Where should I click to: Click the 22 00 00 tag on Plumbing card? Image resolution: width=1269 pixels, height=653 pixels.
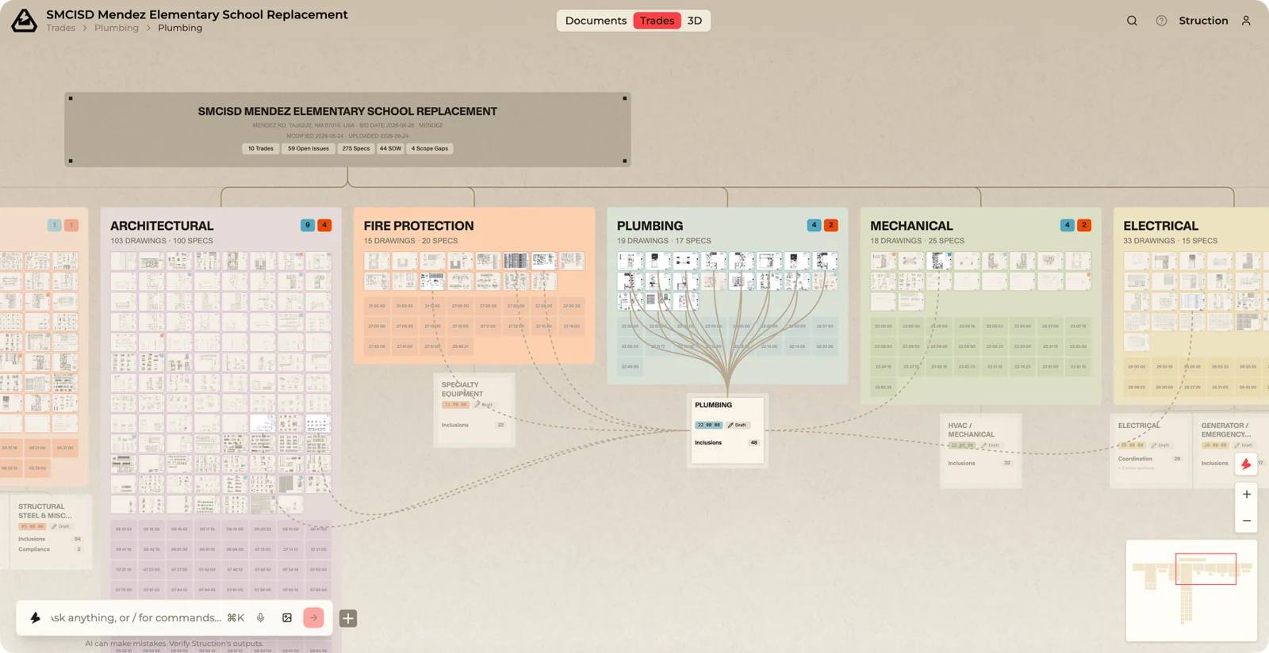pos(709,425)
